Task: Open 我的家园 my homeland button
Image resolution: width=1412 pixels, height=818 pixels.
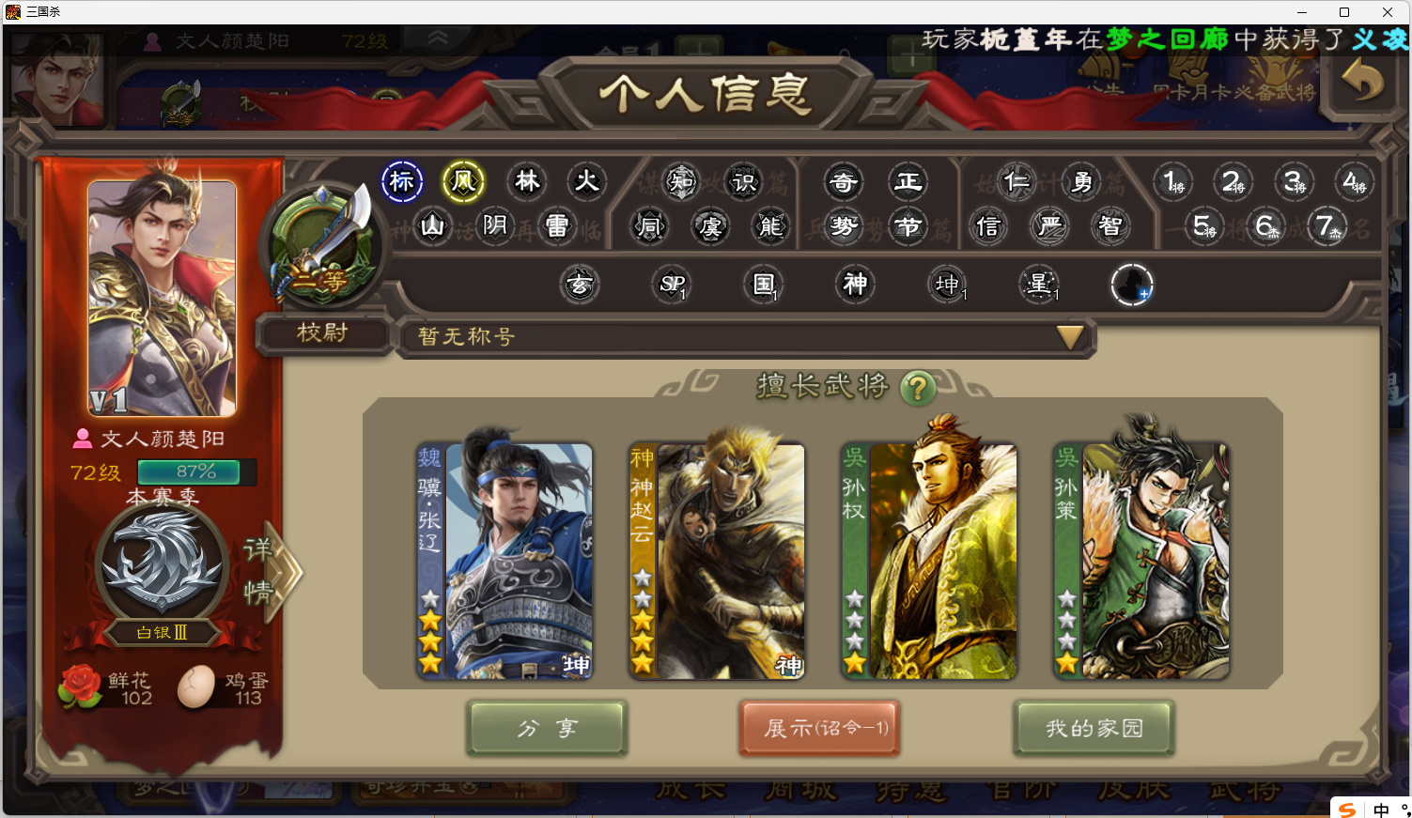Action: pos(1094,728)
